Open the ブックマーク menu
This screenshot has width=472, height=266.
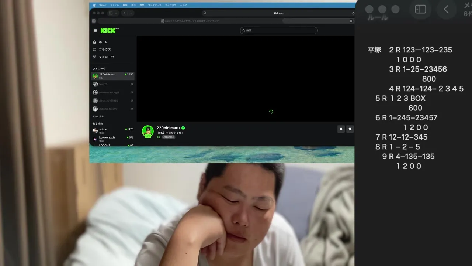[155, 5]
